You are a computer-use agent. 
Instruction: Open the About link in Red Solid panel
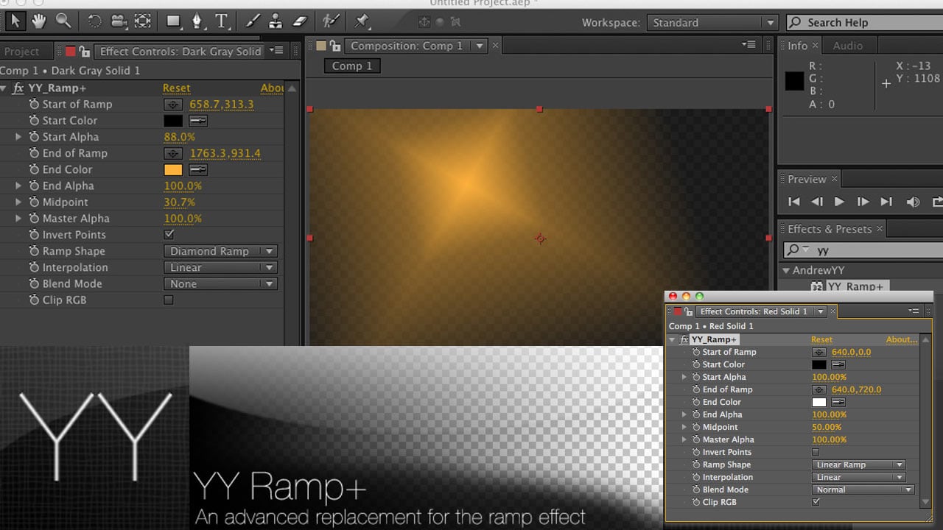901,339
